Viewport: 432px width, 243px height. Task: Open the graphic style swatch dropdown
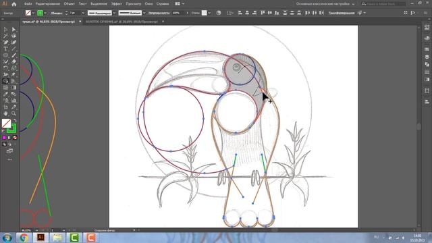tap(209, 13)
